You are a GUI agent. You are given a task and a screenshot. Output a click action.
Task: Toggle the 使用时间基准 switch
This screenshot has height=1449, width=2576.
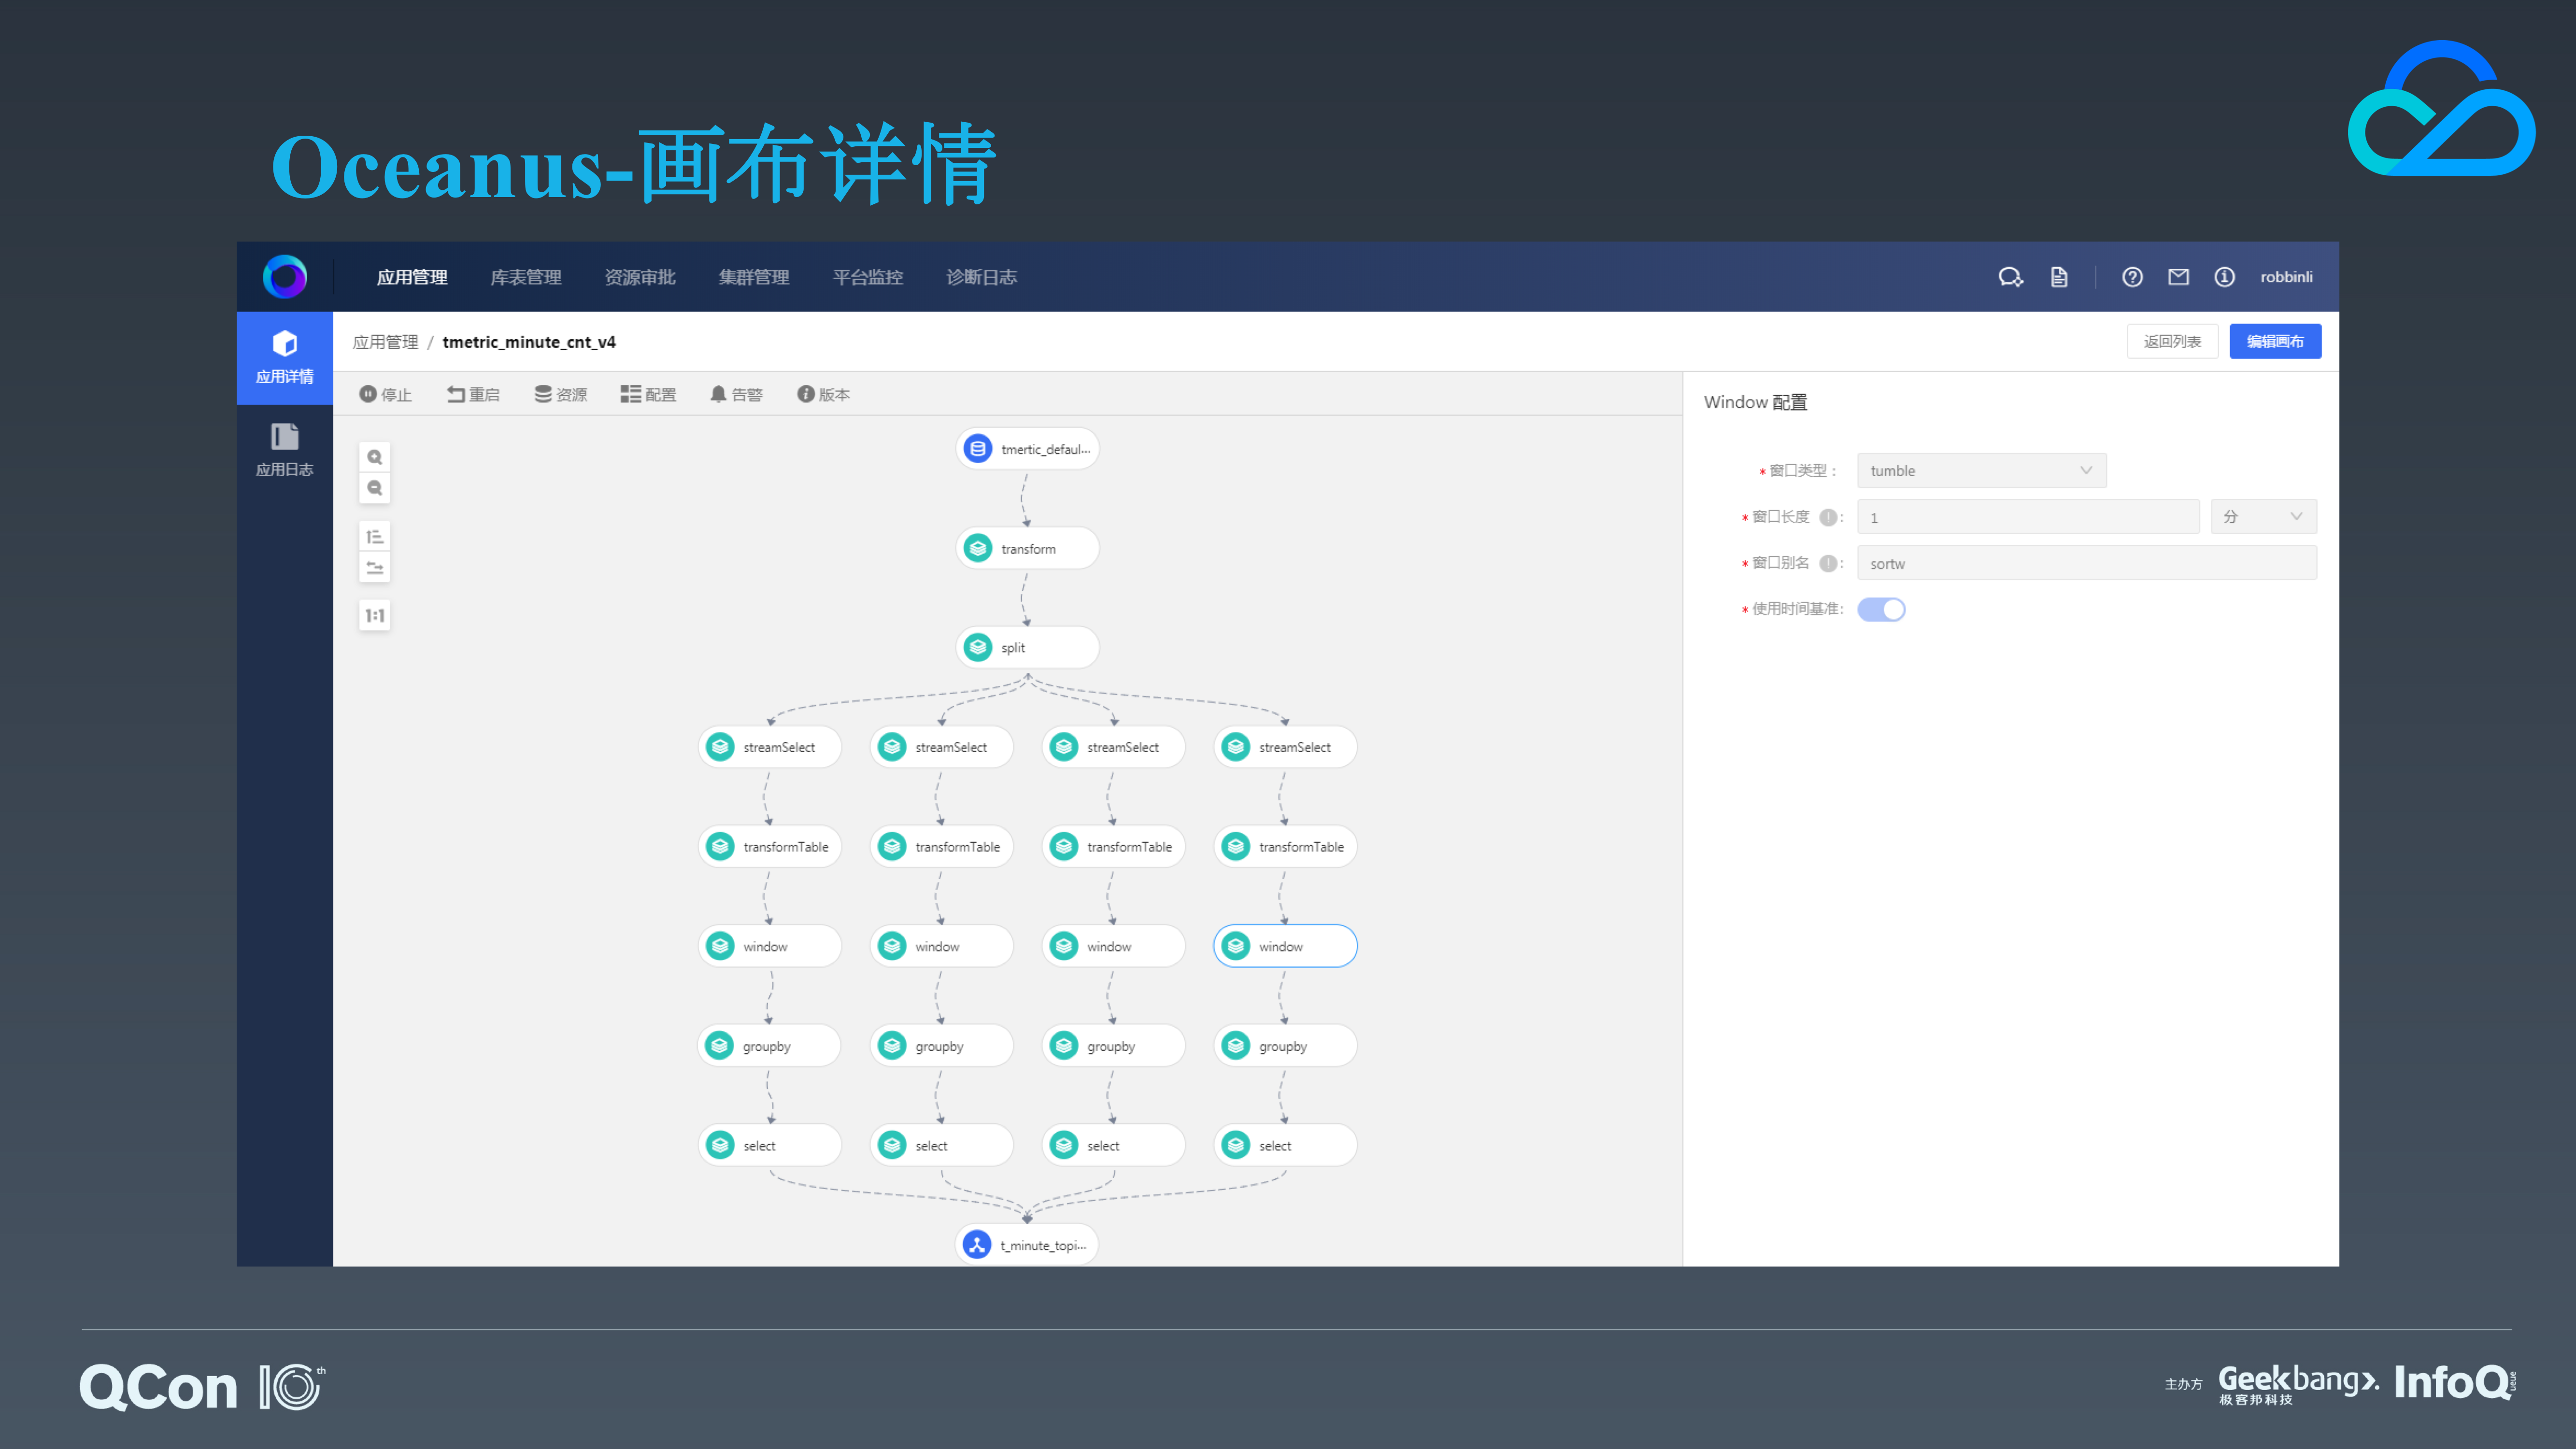tap(1881, 609)
